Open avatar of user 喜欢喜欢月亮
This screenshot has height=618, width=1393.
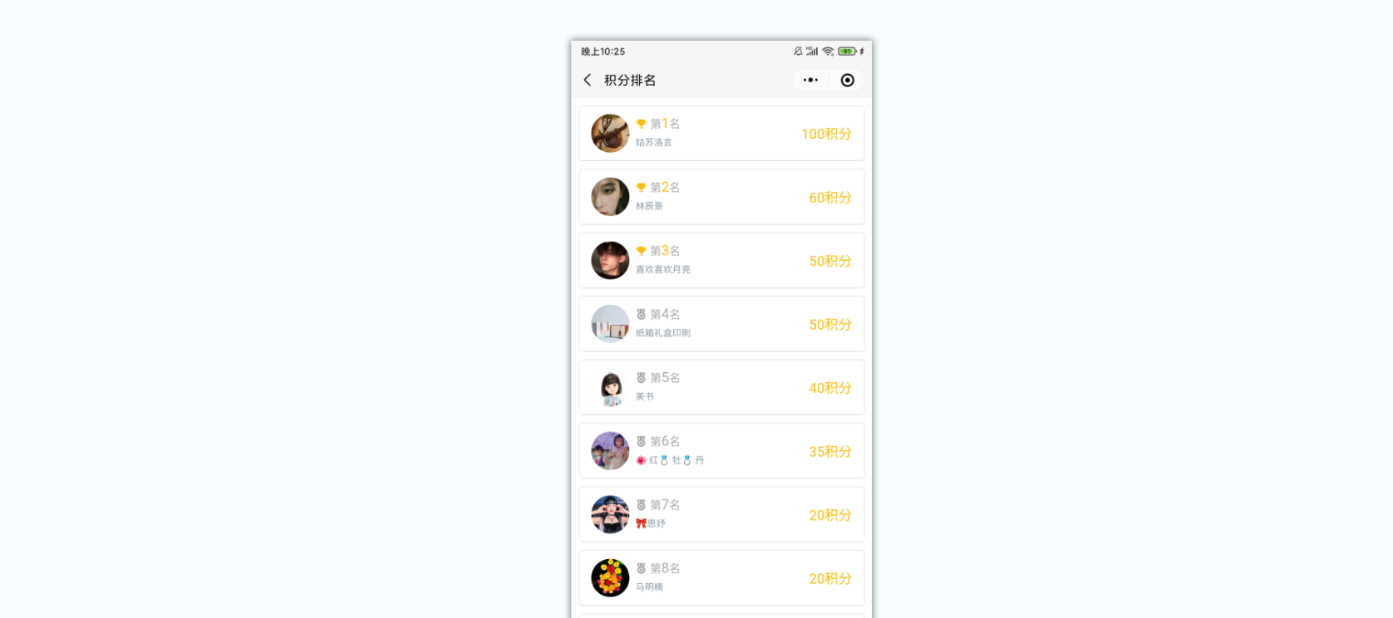click(610, 260)
